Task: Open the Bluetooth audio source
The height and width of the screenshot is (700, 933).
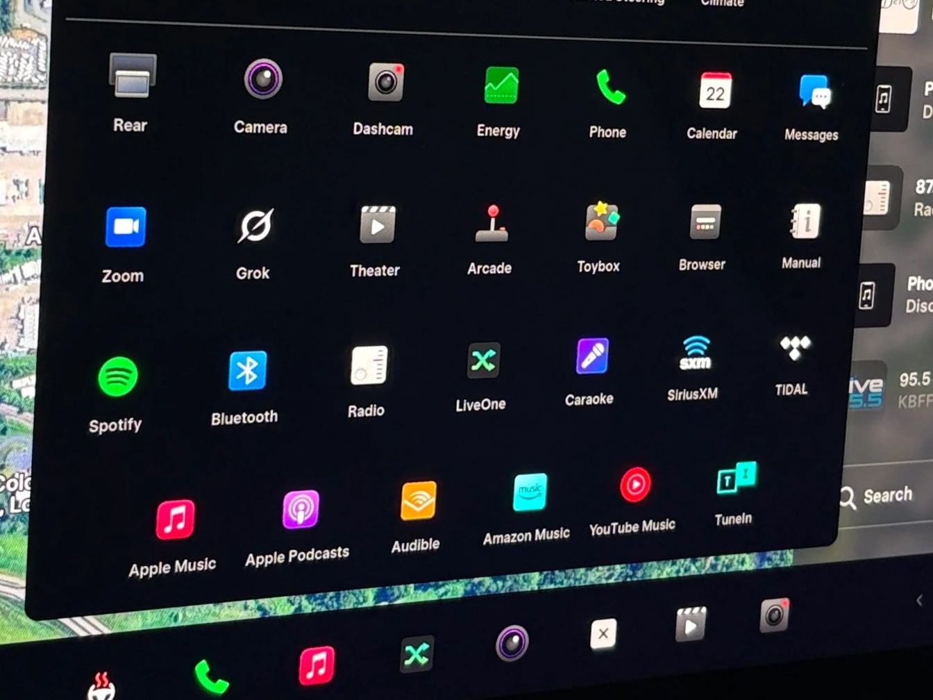Action: pyautogui.click(x=247, y=371)
